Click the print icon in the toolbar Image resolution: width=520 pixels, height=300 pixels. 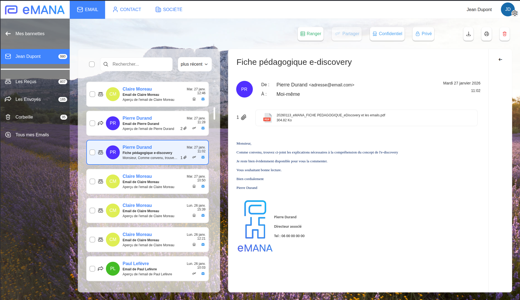tap(486, 34)
